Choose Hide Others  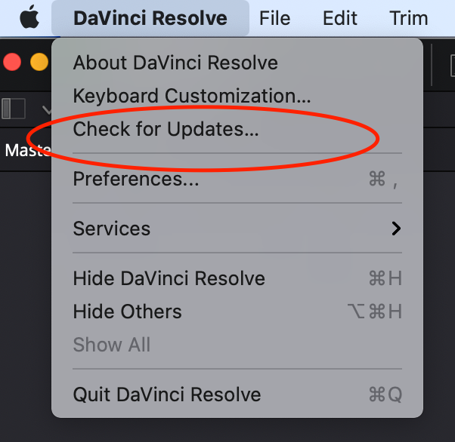[127, 312]
